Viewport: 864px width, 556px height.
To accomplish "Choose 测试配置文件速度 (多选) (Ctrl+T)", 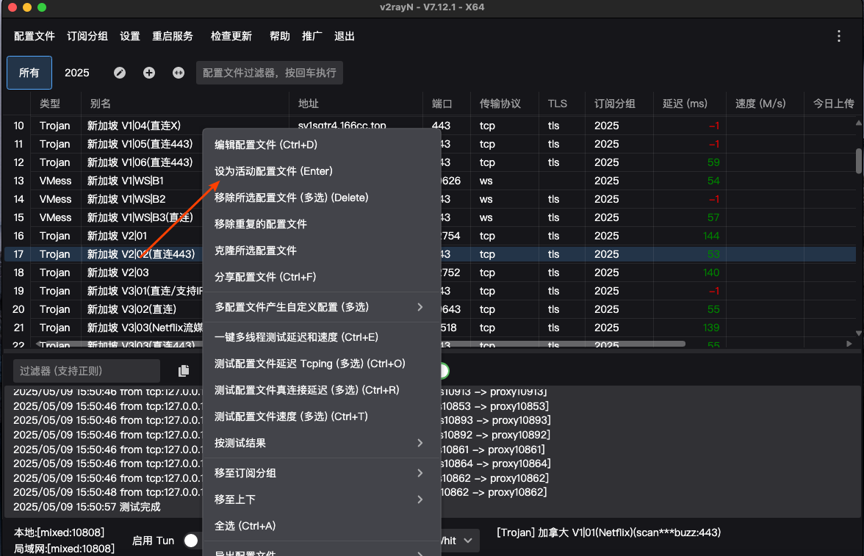I will point(322,416).
